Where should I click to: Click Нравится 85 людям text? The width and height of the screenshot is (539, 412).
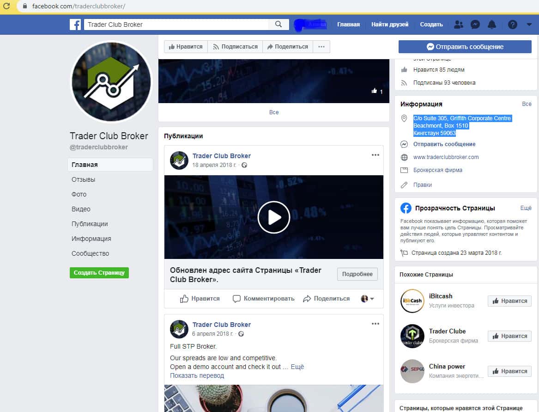(439, 69)
